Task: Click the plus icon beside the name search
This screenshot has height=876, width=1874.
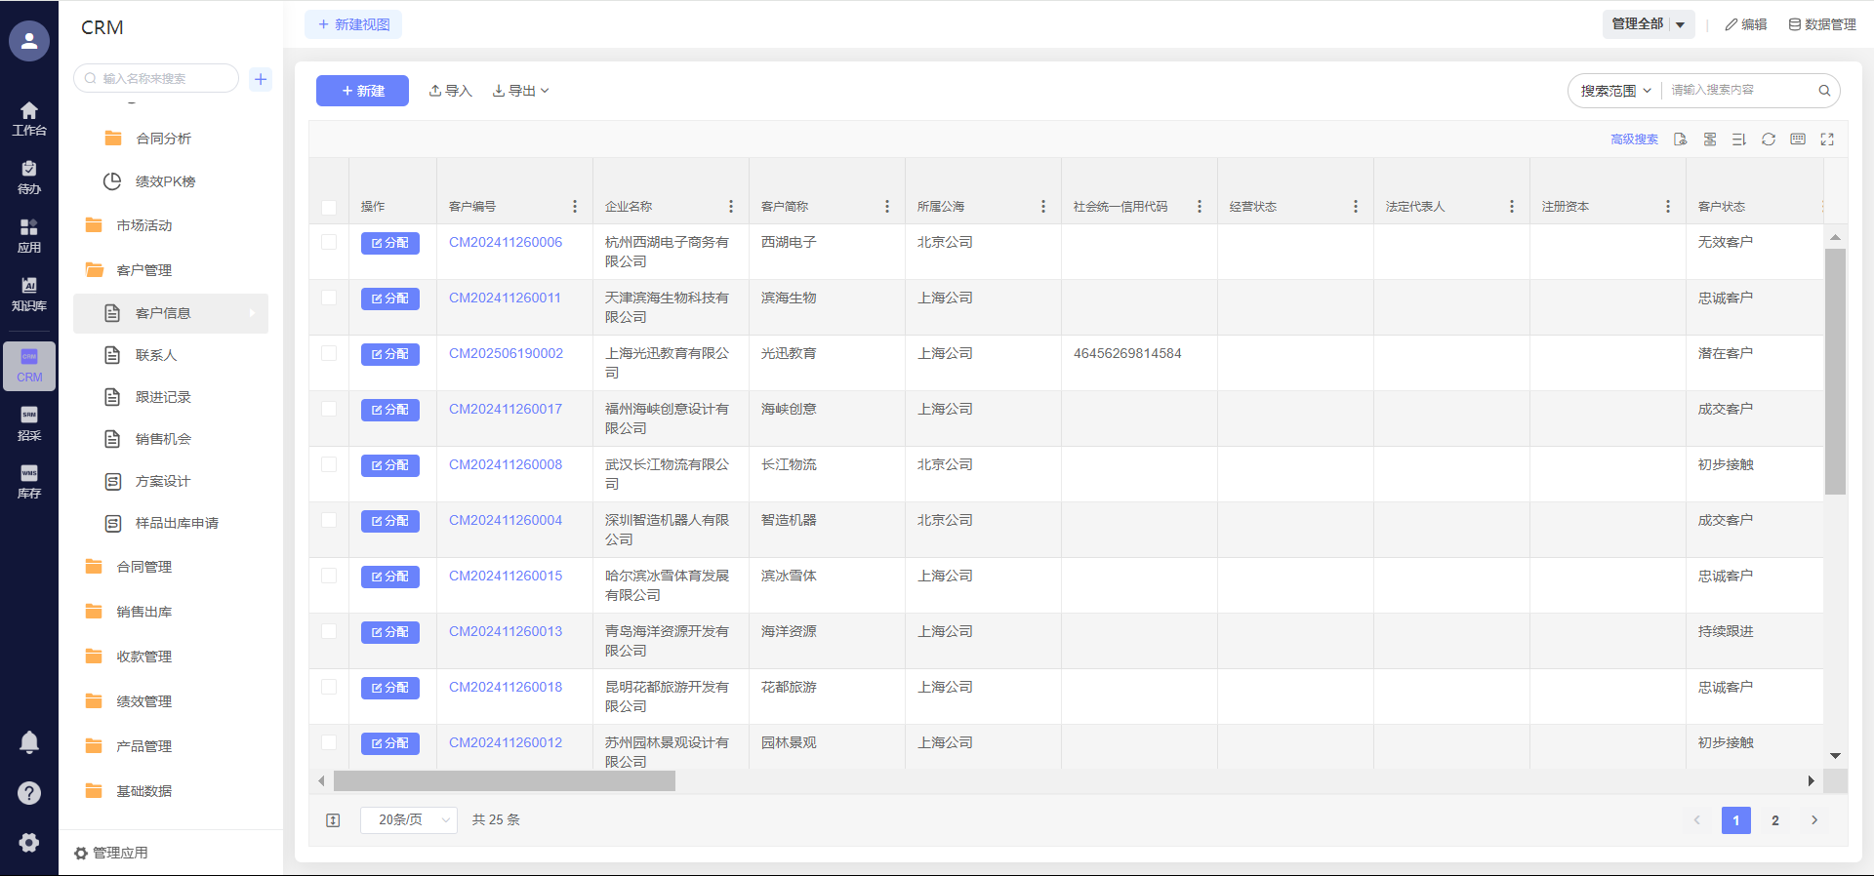Action: pyautogui.click(x=261, y=79)
